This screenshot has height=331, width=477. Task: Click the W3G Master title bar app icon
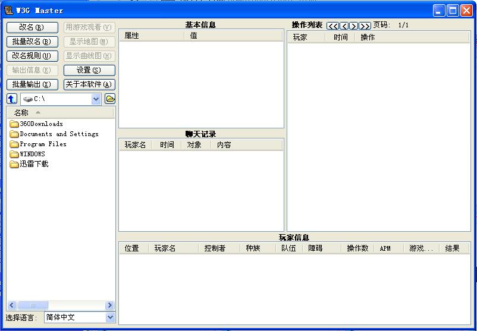click(x=9, y=11)
